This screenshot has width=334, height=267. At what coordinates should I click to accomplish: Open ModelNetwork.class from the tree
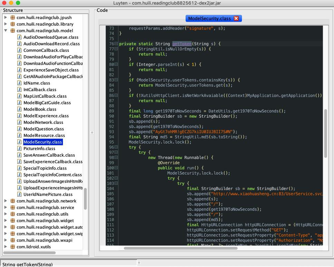pos(43,122)
